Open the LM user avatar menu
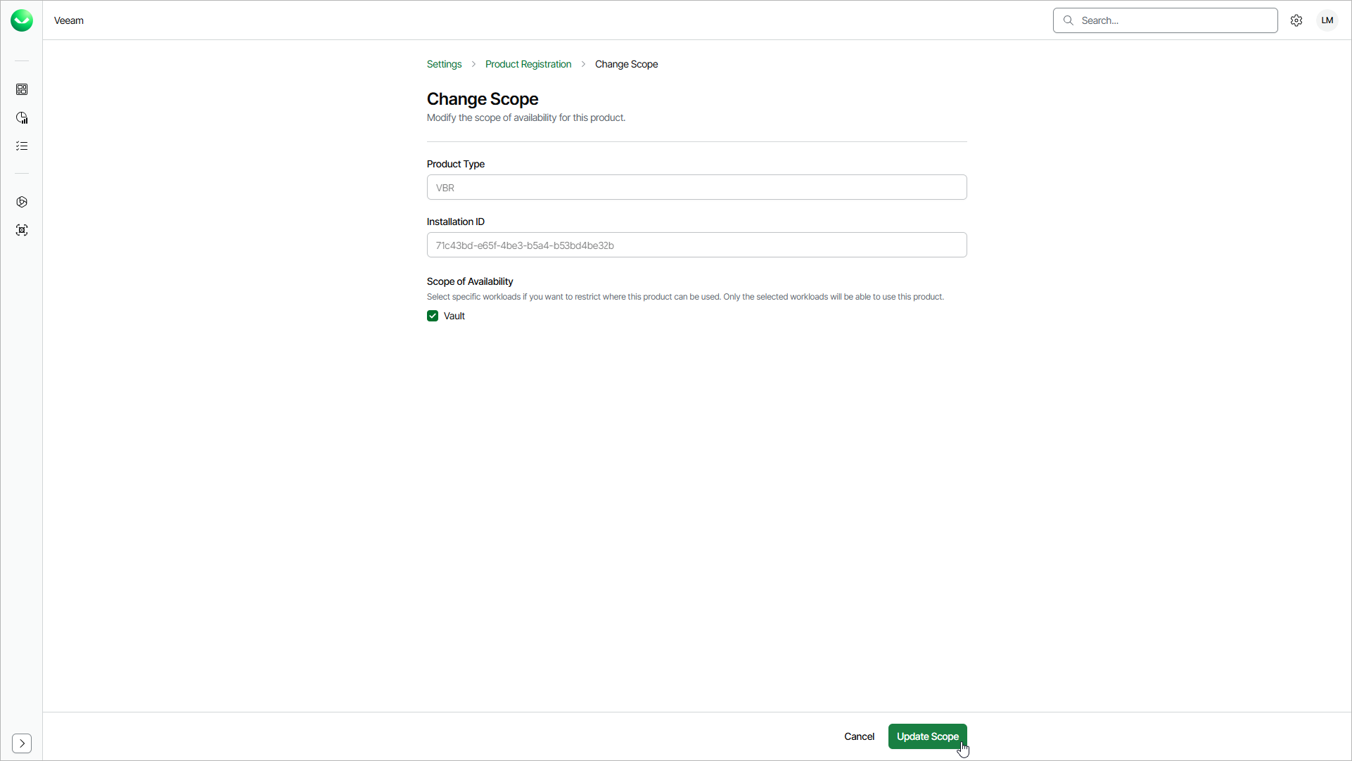This screenshot has height=761, width=1352. tap(1327, 20)
